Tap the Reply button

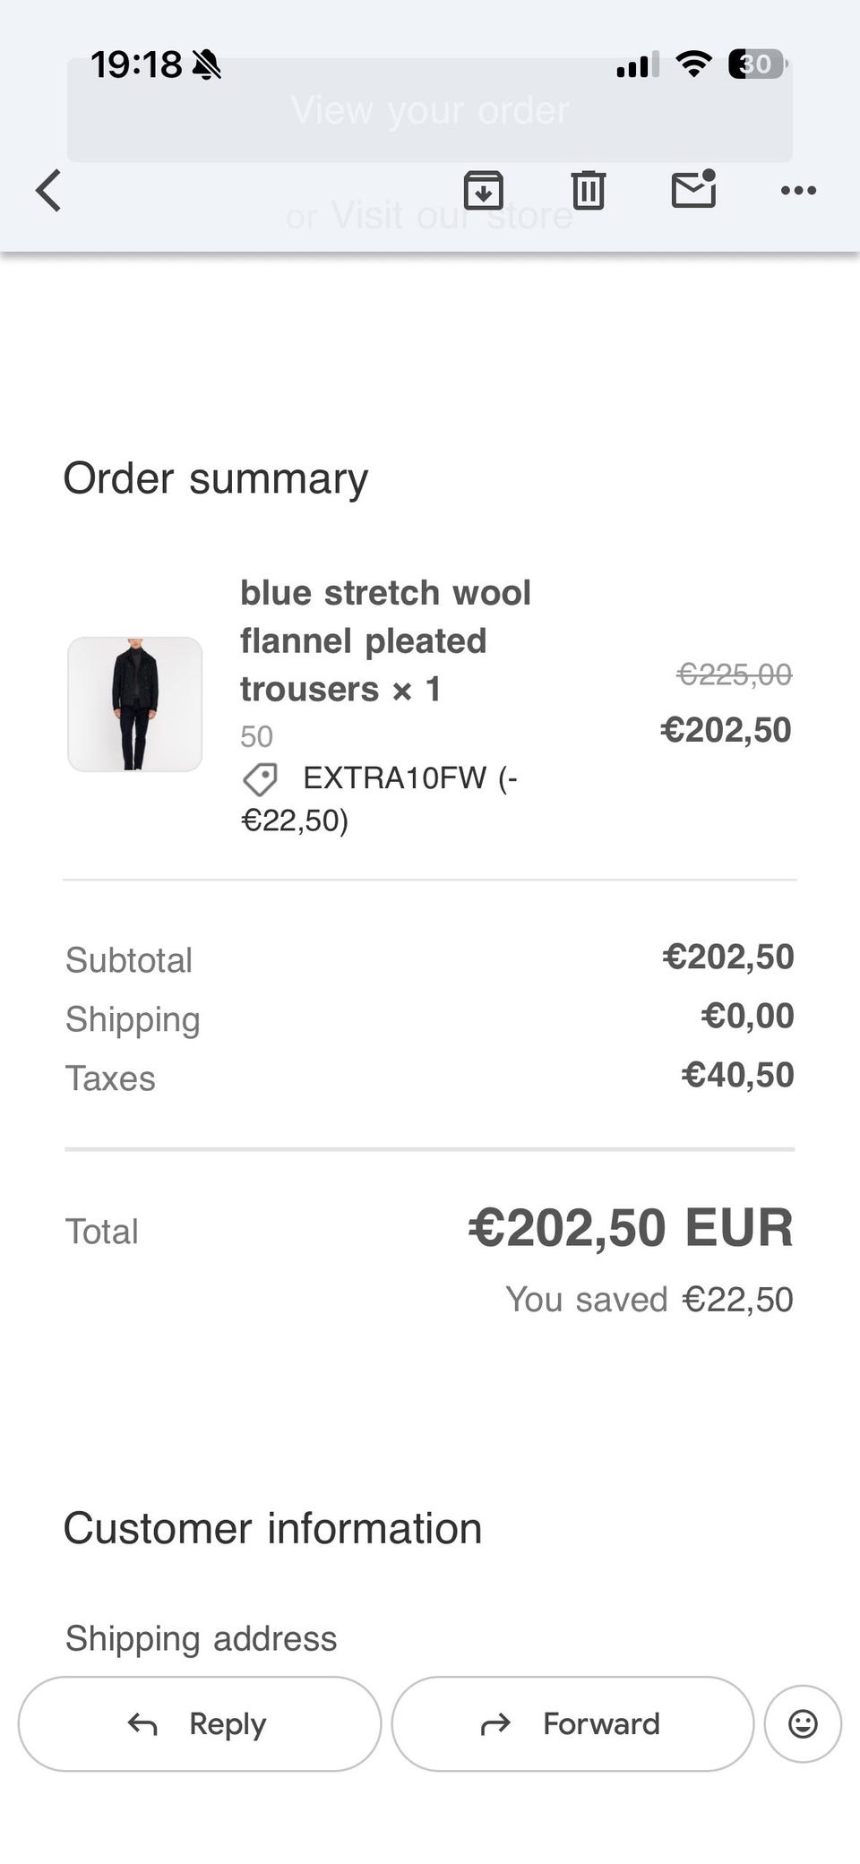(200, 1723)
